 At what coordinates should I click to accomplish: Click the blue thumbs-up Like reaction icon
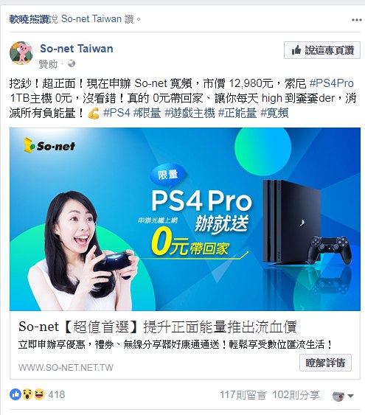pos(15,394)
